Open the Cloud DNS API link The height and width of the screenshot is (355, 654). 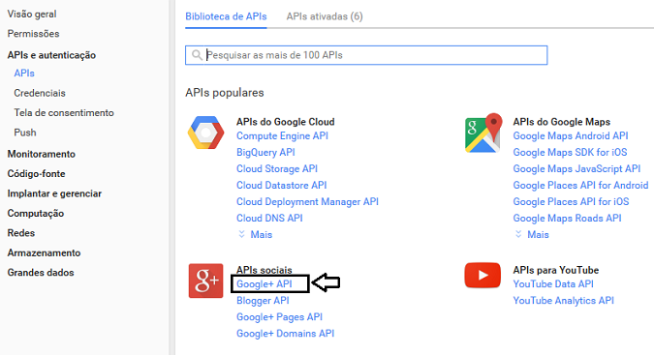[269, 218]
